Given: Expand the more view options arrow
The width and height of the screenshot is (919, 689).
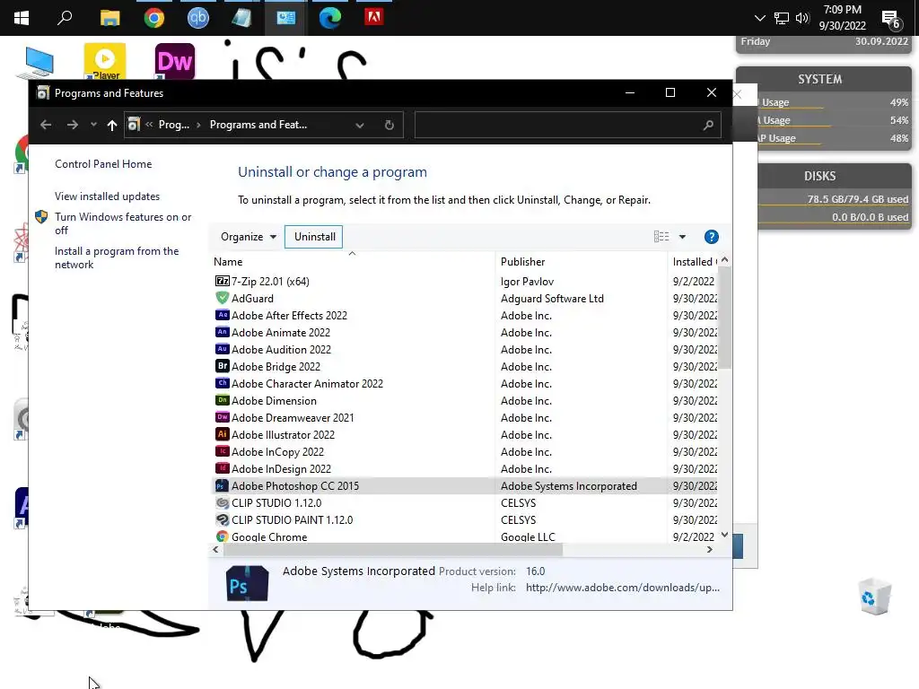Looking at the screenshot, I should pyautogui.click(x=682, y=237).
